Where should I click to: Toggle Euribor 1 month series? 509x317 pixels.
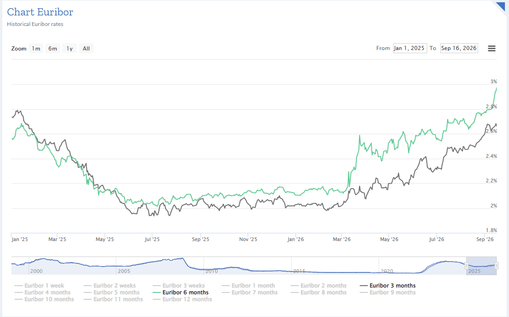[x=248, y=286]
